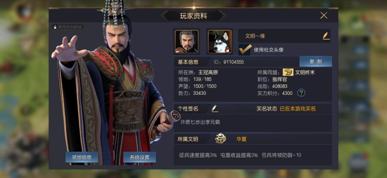Image resolution: width=387 pixels, height=178 pixels.
Task: Click the 华夏 civilization name
Action: tap(242, 139)
